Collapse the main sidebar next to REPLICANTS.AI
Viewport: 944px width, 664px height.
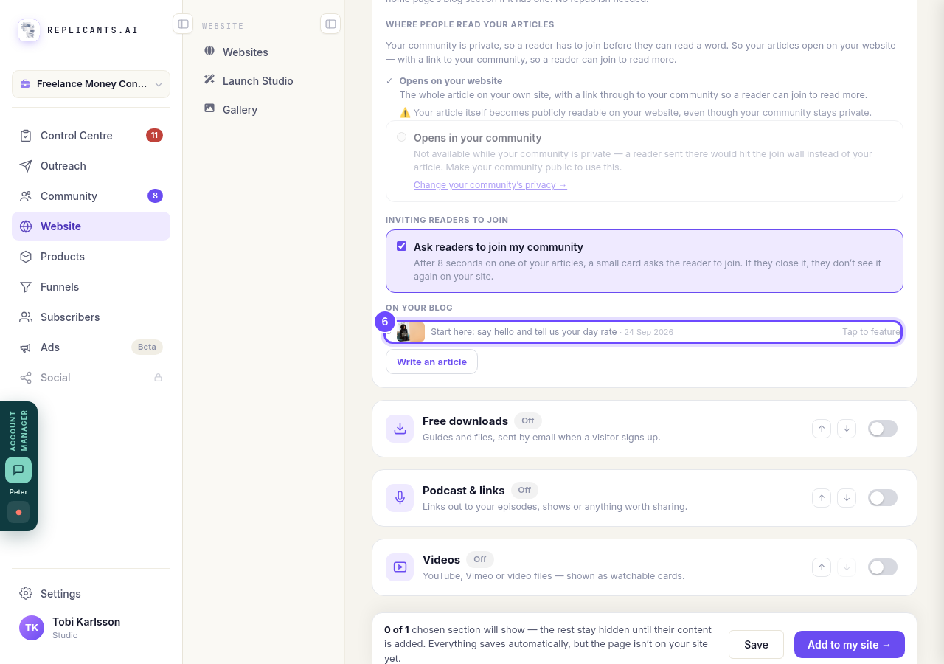click(183, 24)
